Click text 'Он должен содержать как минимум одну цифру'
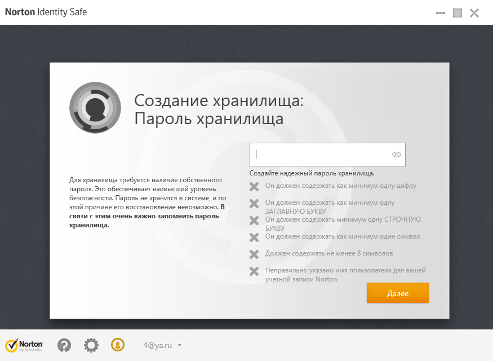The height and width of the screenshot is (361, 493). coord(340,186)
